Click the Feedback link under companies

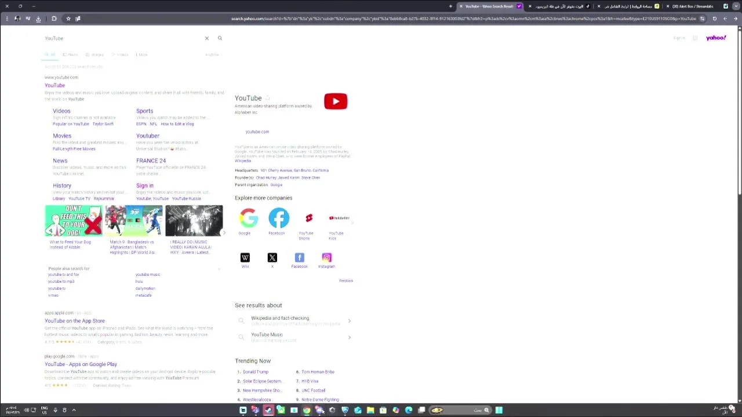click(x=346, y=281)
